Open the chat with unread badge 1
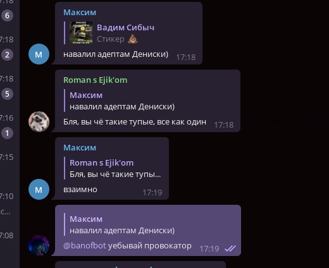This screenshot has width=329, height=268. pos(7,133)
